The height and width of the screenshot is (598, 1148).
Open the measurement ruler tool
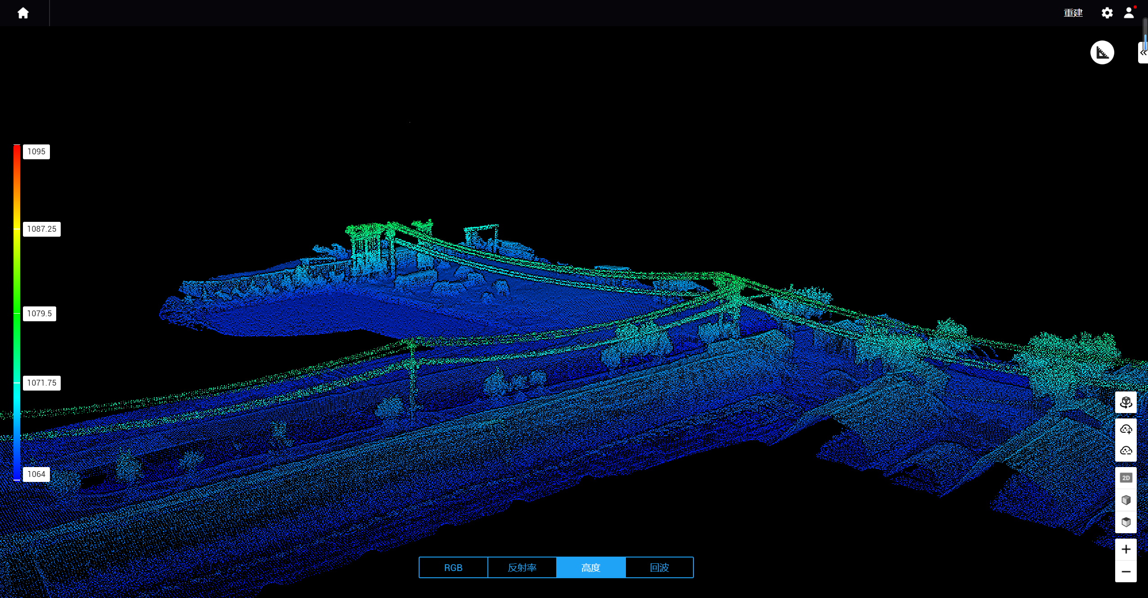(x=1102, y=53)
